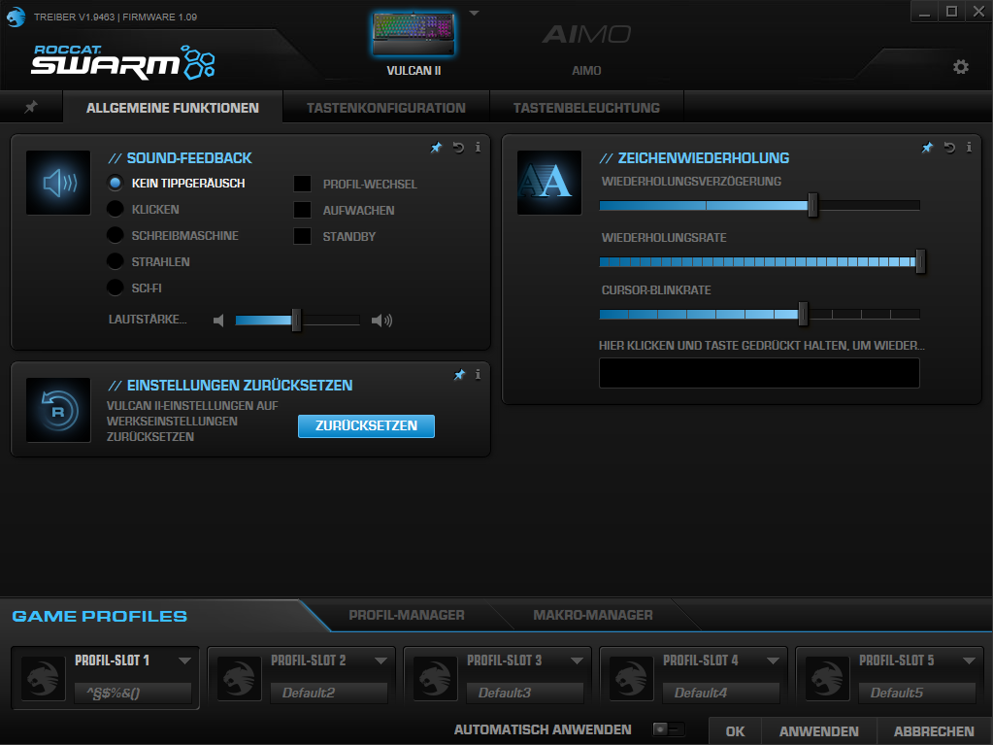Click the Abbrechen button

[x=934, y=731]
